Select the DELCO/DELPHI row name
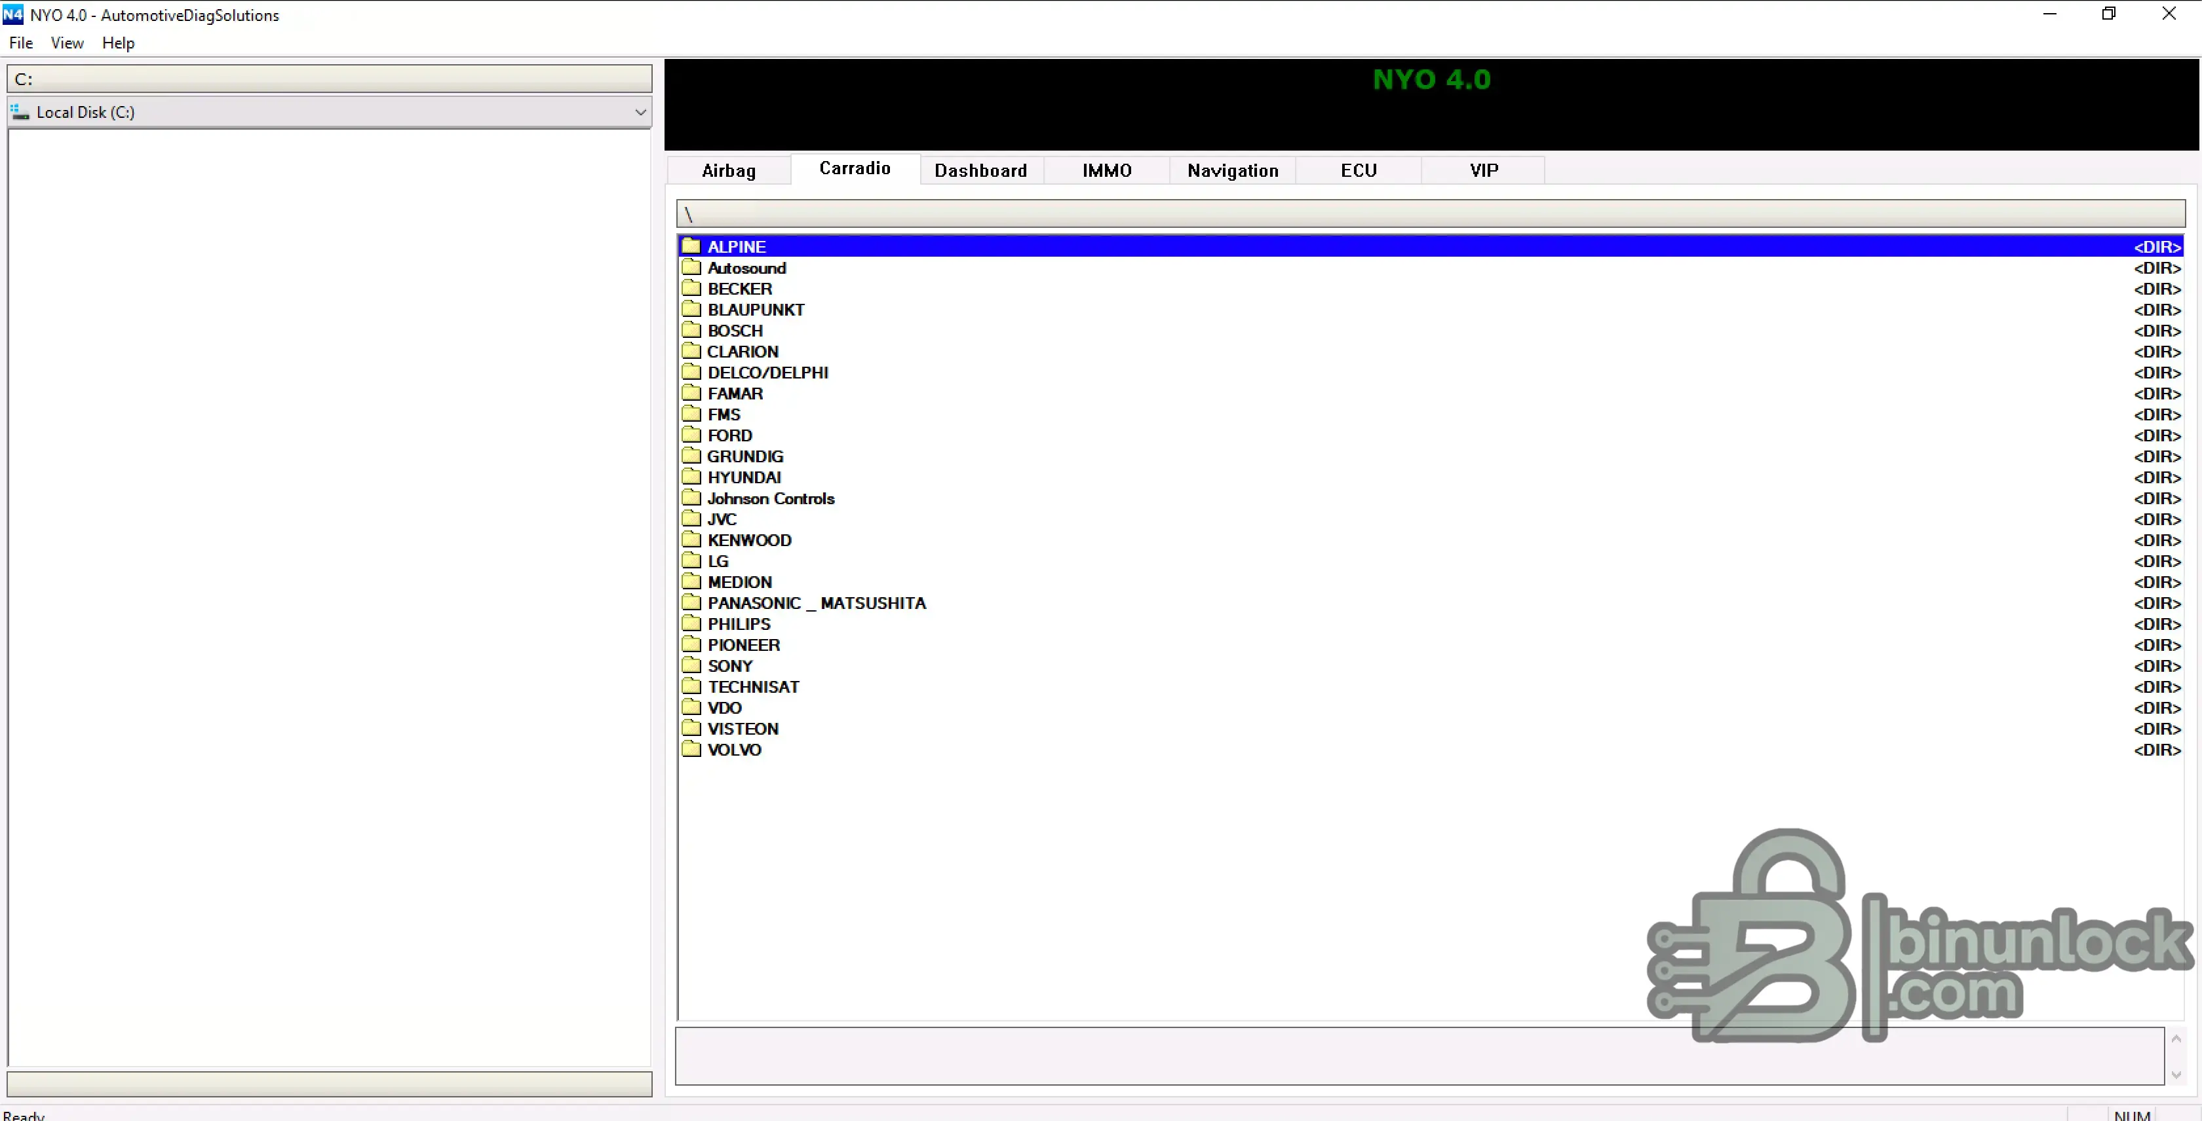The image size is (2202, 1121). (x=767, y=372)
